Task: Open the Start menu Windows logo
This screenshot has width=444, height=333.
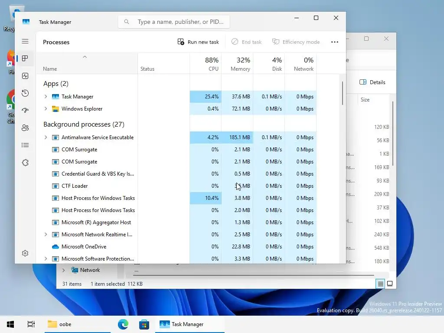Action: (10, 324)
